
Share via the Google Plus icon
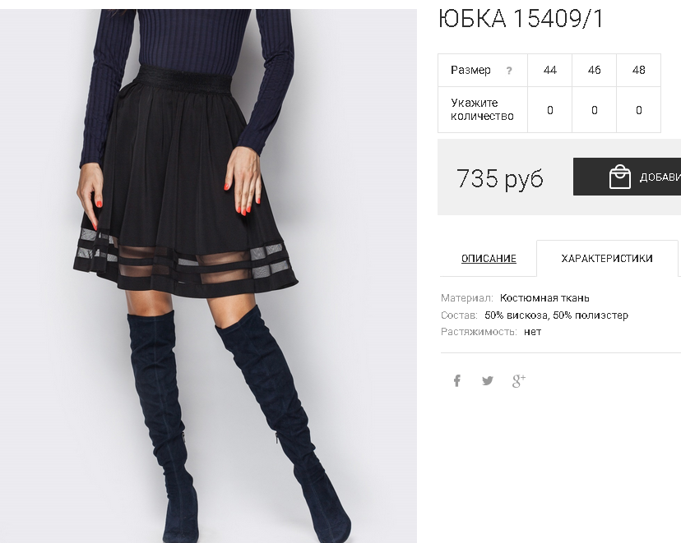click(x=519, y=381)
